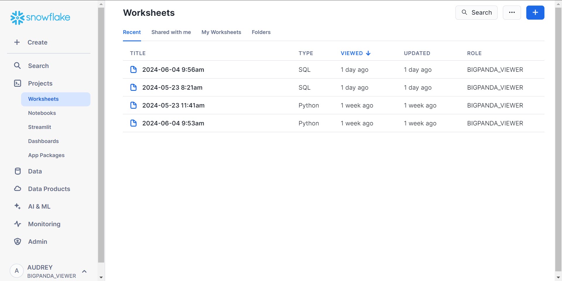This screenshot has width=562, height=281.
Task: Click the magnifier icon in the sidebar Search
Action: (17, 66)
